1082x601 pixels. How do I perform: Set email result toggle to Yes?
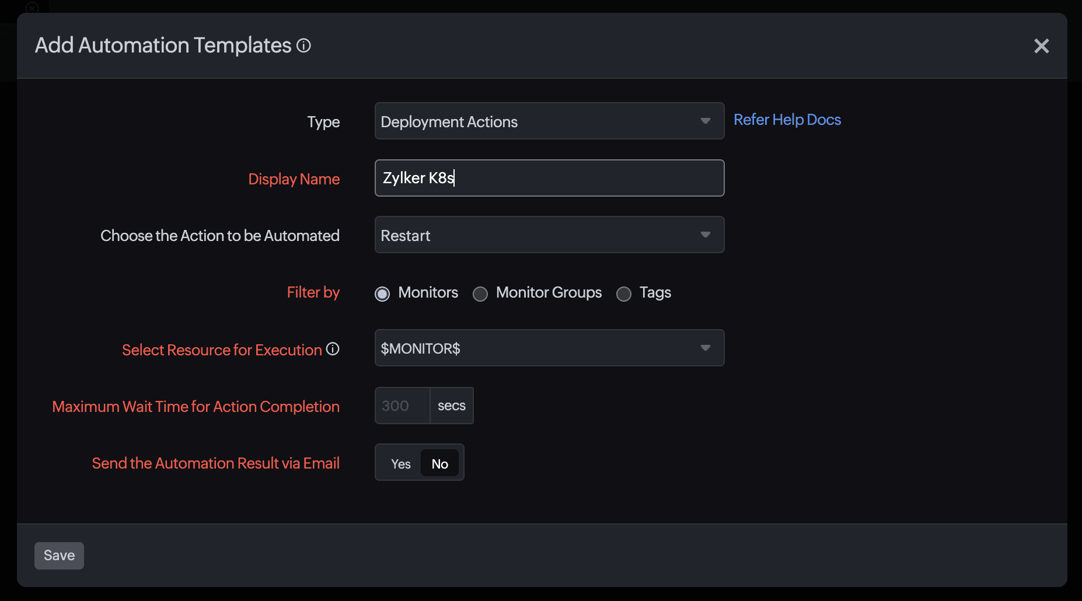pos(401,464)
